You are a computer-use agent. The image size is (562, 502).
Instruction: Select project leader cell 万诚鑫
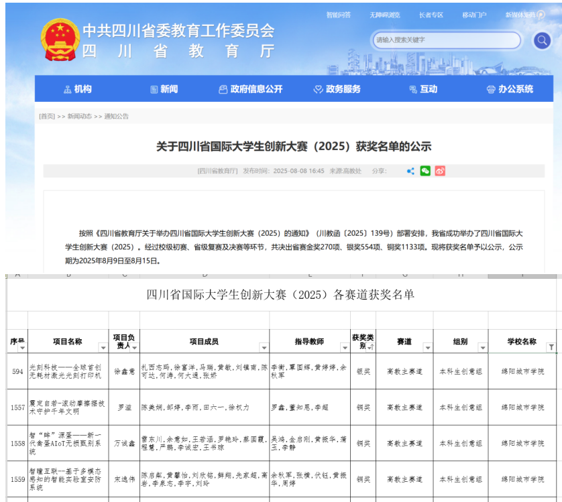124,443
